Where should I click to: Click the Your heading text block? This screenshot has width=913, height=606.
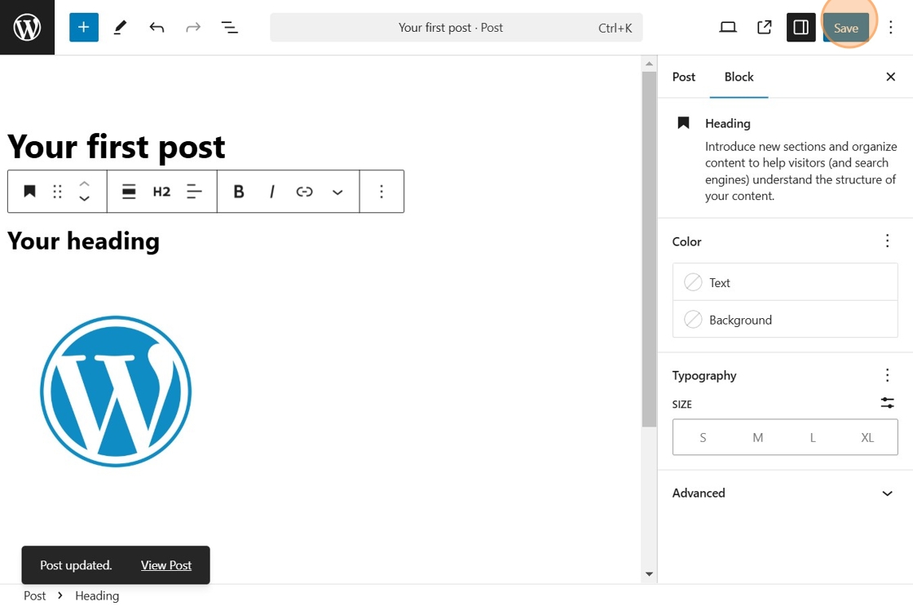83,241
